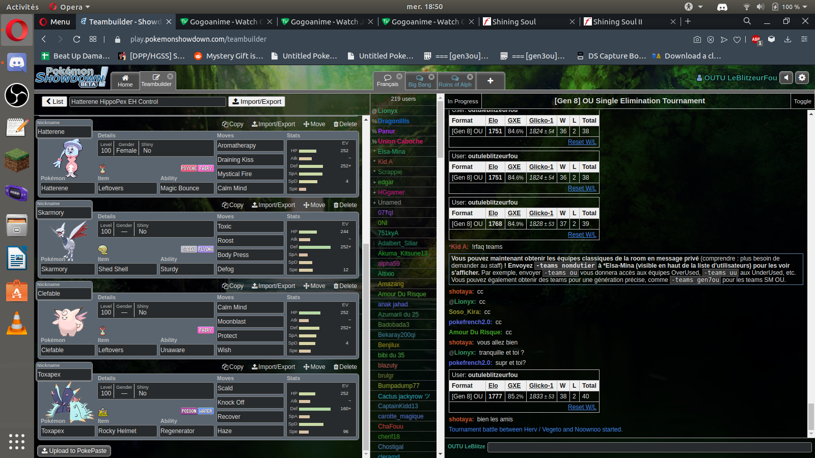Open Hatterene's level, gender and shiny details
Image resolution: width=815 pixels, height=458 pixels.
[156, 148]
